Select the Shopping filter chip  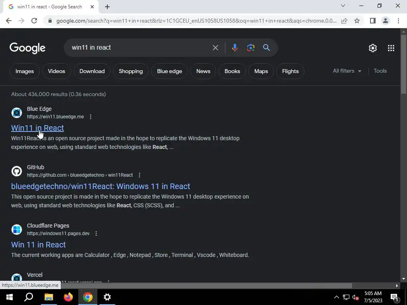(131, 71)
